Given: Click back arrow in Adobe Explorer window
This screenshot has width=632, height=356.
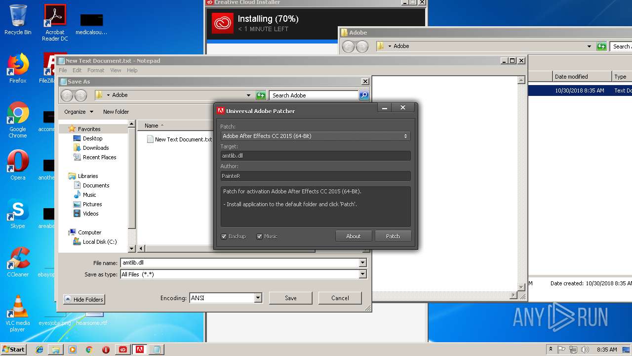Looking at the screenshot, I should (348, 46).
